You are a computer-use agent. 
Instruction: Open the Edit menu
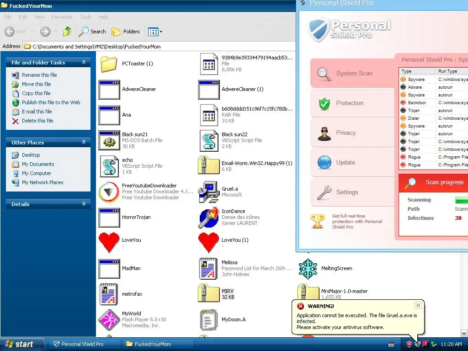tap(23, 17)
